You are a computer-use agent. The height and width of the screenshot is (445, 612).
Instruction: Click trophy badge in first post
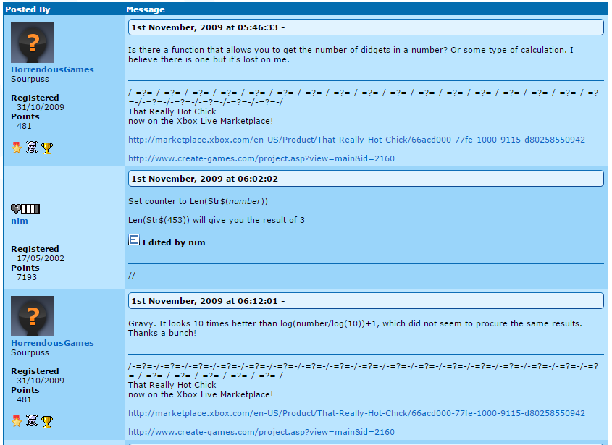click(47, 148)
